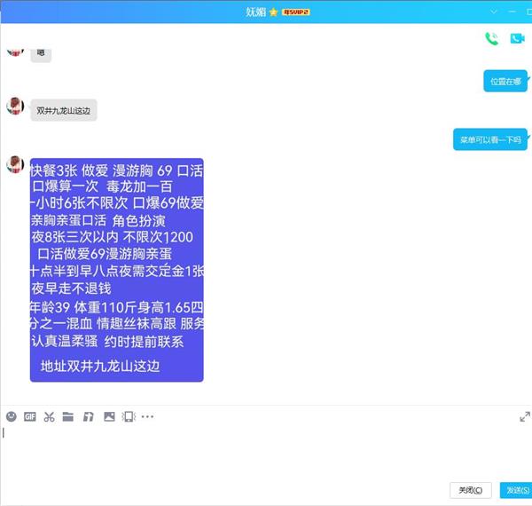The width and height of the screenshot is (532, 506).
Task: Click the sent message bubble reading 位置在哪
Action: point(506,81)
